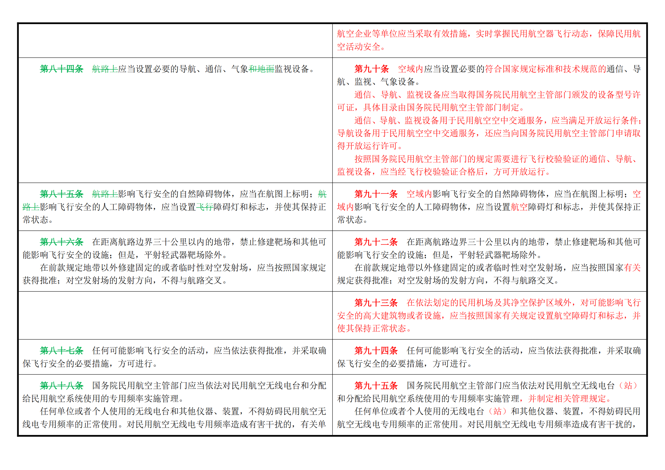
Task: Click the red text 符合国家规定标准和技术规范的
Action: click(546, 69)
